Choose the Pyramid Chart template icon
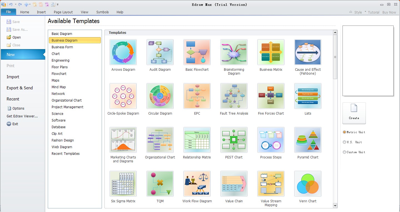This screenshot has width=400, height=212. (308, 140)
